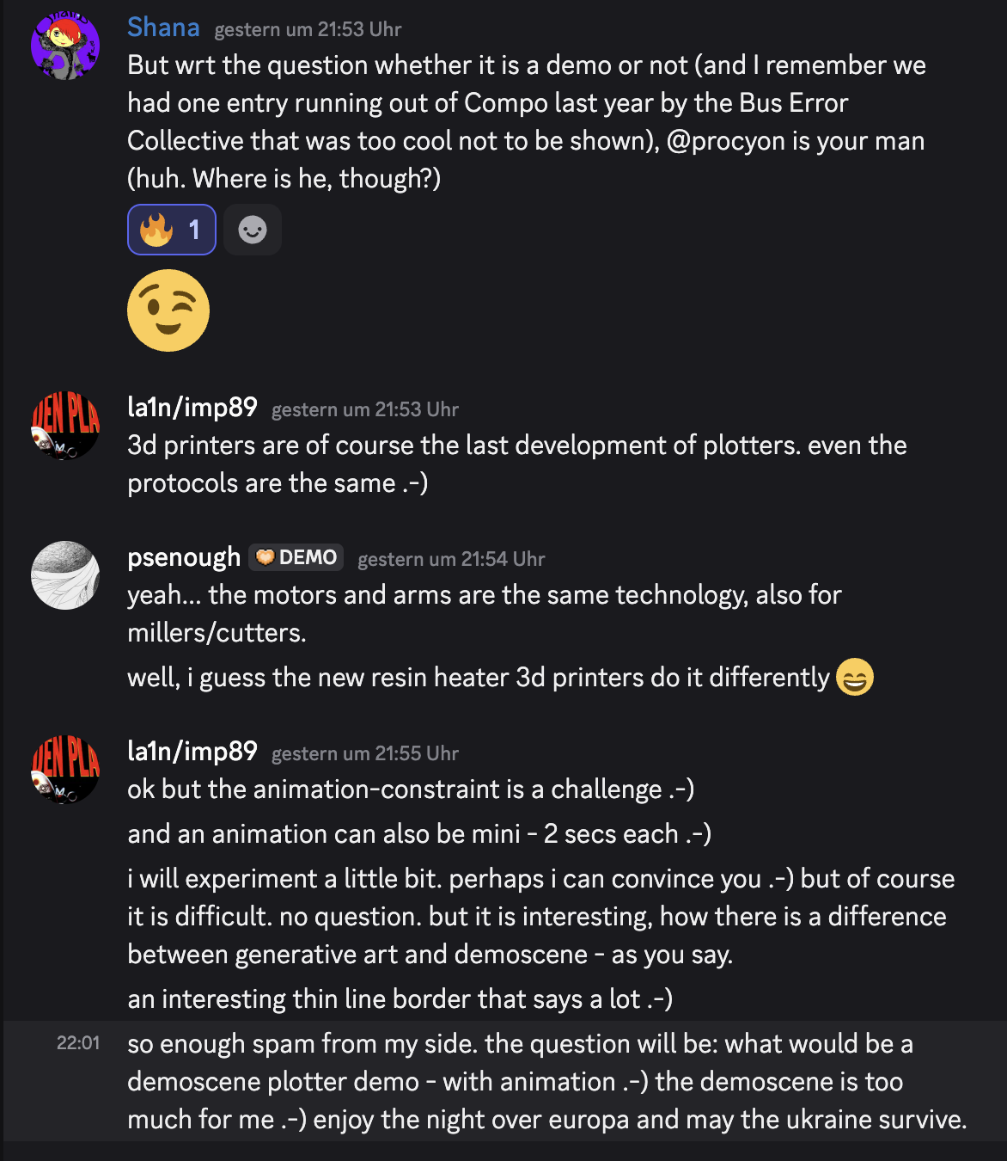1007x1161 pixels.
Task: Open the add reaction smiley picker
Action: pos(253,230)
